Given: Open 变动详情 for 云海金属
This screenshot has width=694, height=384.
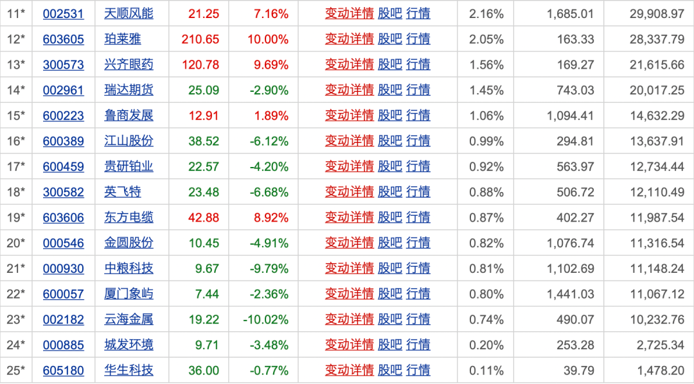Looking at the screenshot, I should (x=349, y=319).
